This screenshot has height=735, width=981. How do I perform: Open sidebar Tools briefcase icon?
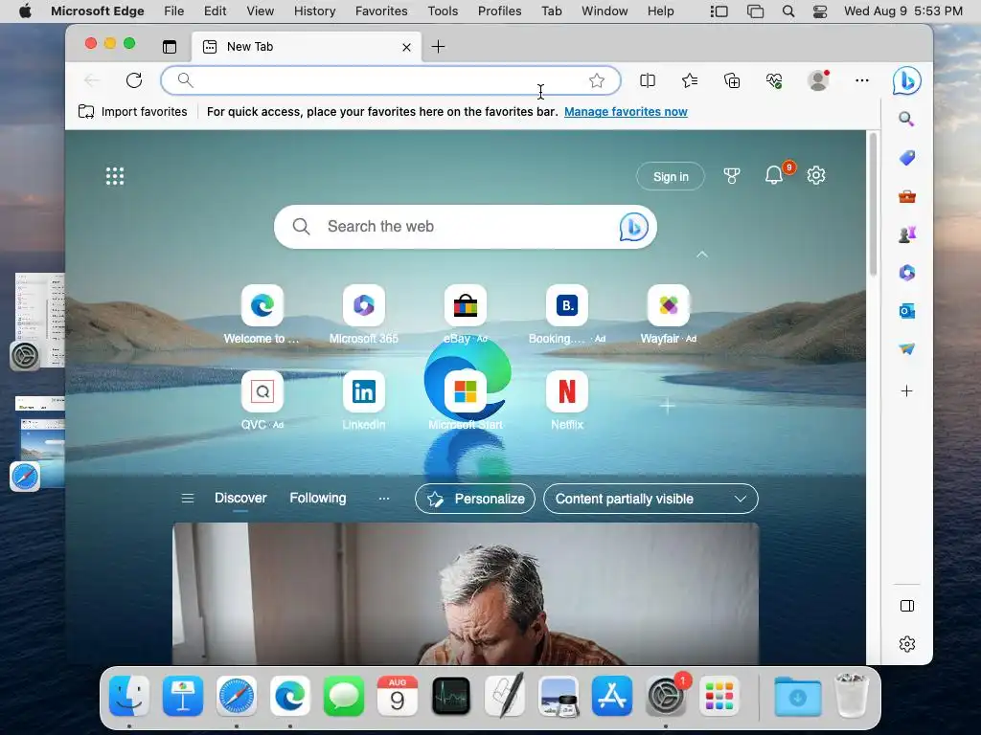coord(906,197)
